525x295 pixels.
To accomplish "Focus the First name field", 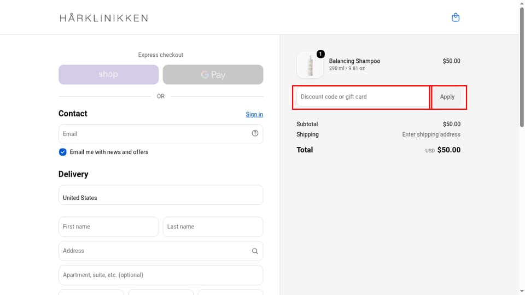I will coord(108,226).
